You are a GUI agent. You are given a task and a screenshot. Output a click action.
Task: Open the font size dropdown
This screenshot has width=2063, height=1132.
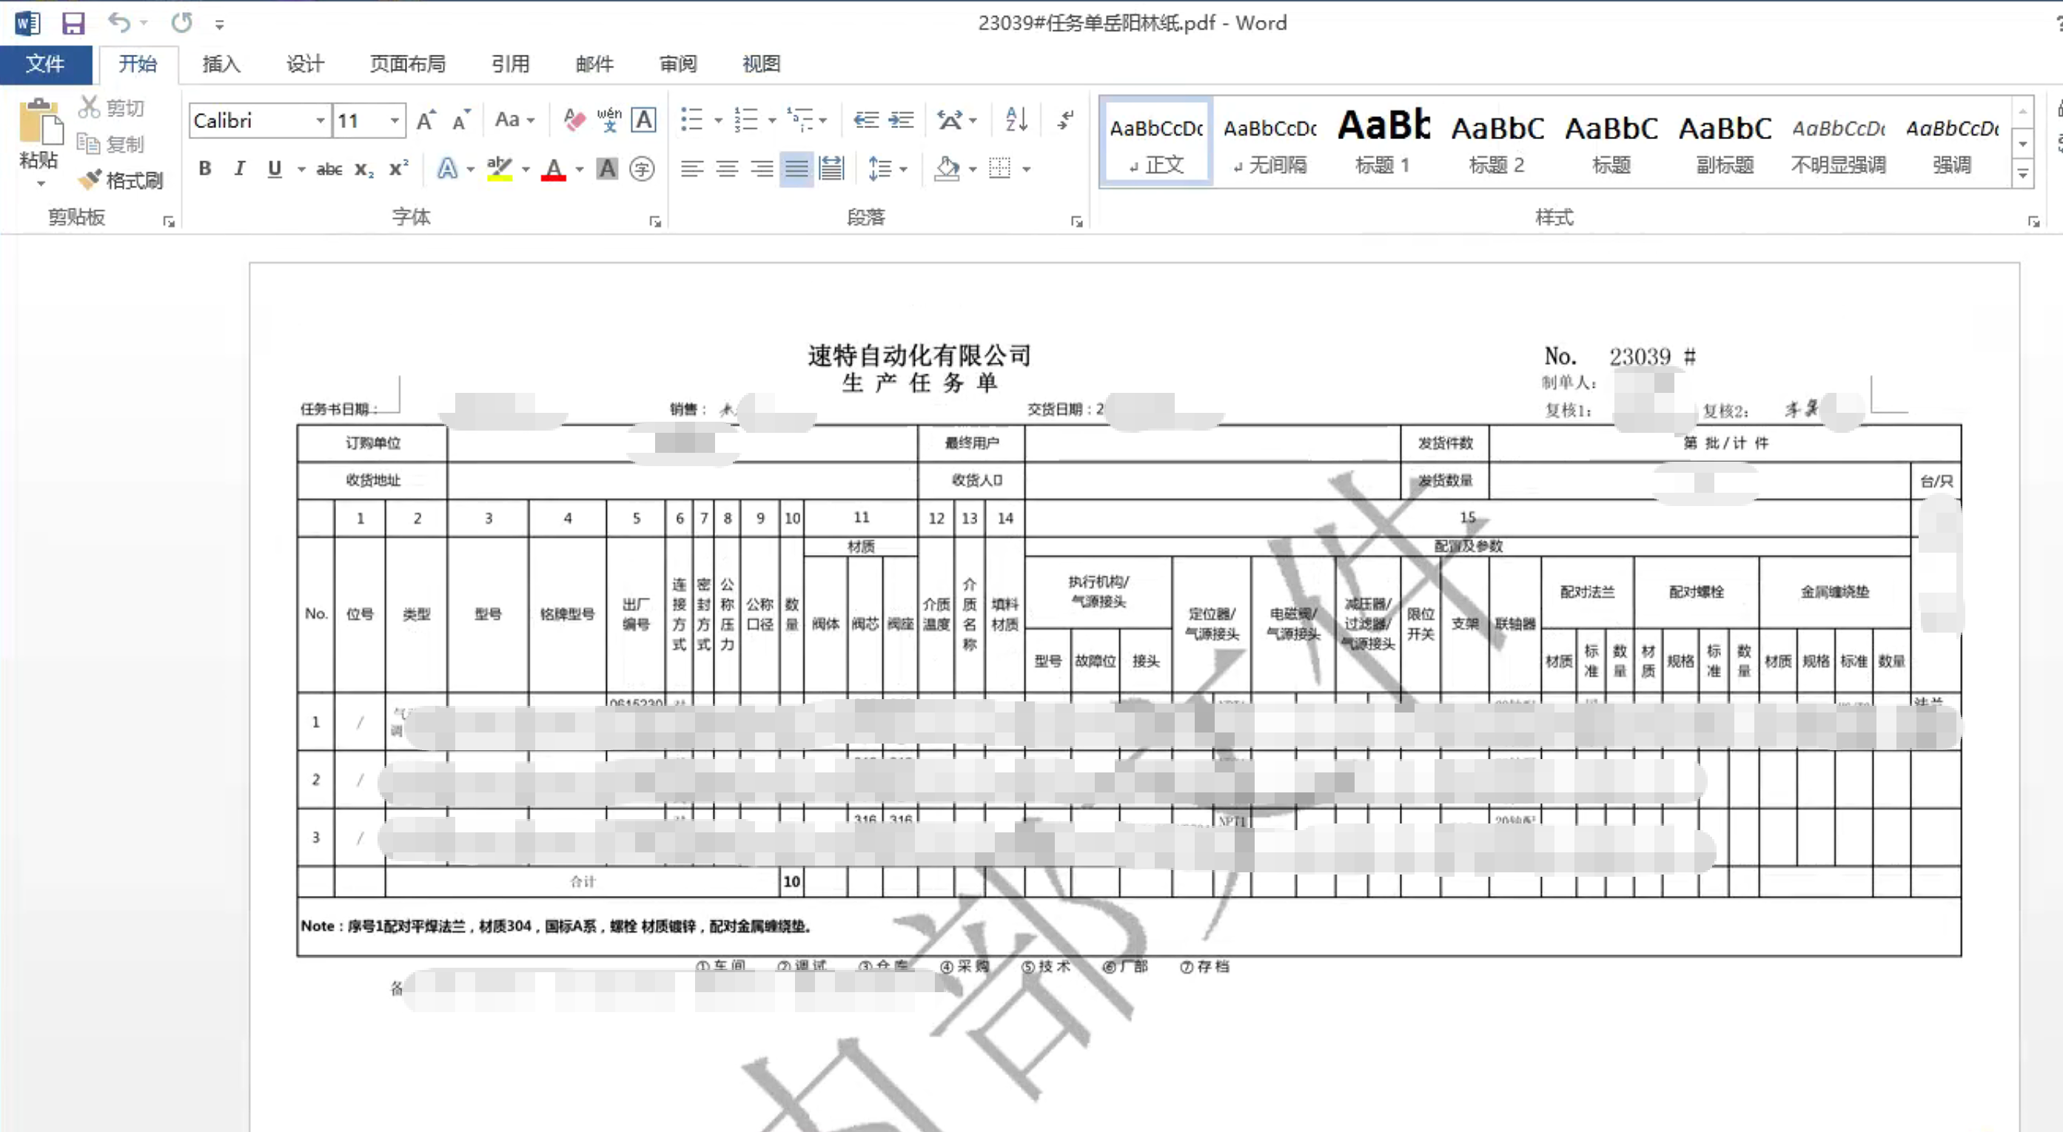point(394,121)
